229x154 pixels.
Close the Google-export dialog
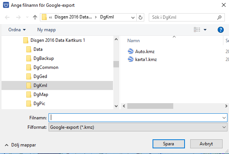224,5
